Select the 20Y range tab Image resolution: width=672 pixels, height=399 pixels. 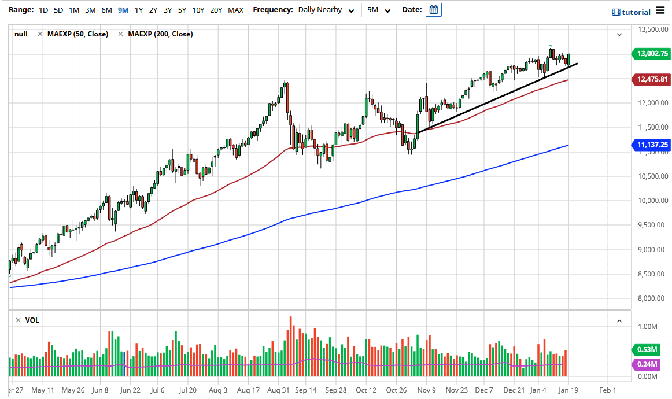coord(216,10)
